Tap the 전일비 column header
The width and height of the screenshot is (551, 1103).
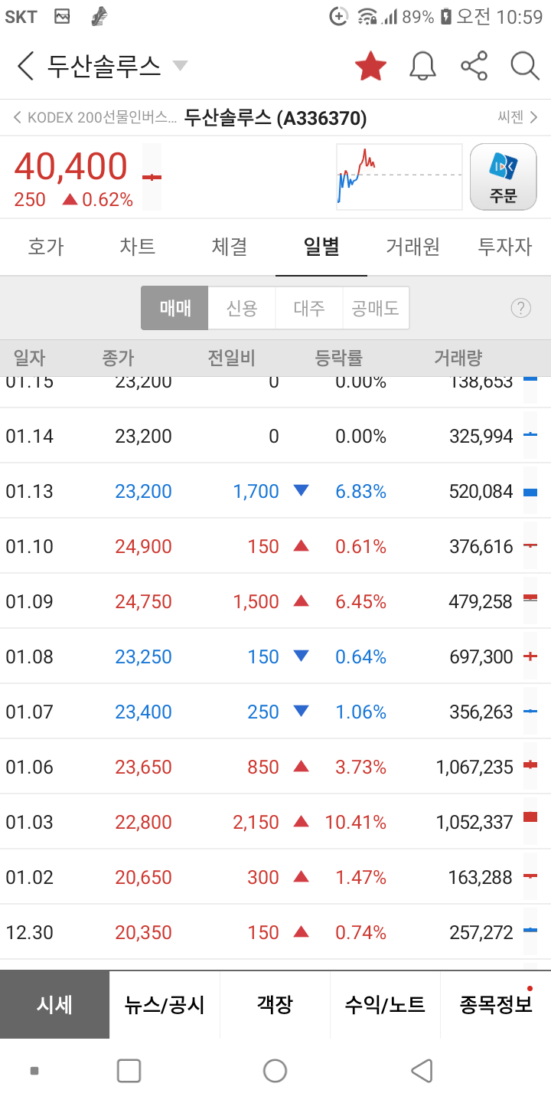pos(231,358)
